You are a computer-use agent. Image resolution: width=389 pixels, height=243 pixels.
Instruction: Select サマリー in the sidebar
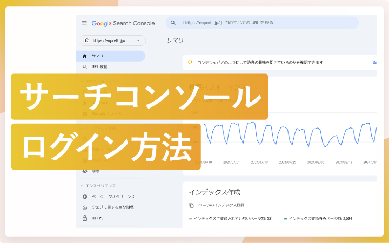[111, 56]
